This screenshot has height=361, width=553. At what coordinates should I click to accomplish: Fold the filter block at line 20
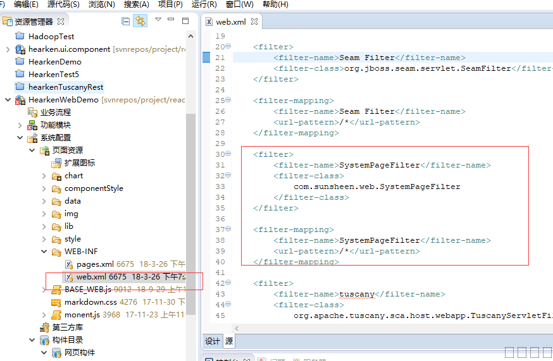[228, 47]
